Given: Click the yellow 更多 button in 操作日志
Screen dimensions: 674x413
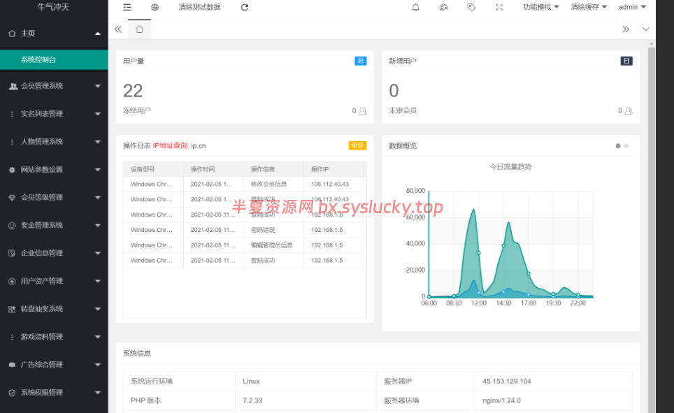Looking at the screenshot, I should [x=358, y=145].
